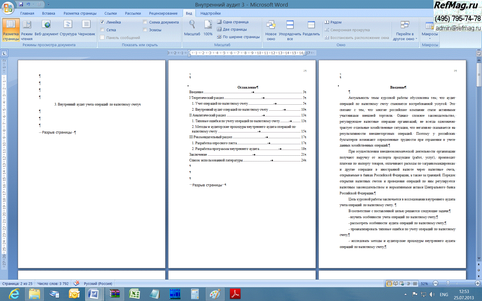Screen dimensions: 482x301
Task: Uncheck the Линейка checkbox
Action: (x=102, y=22)
